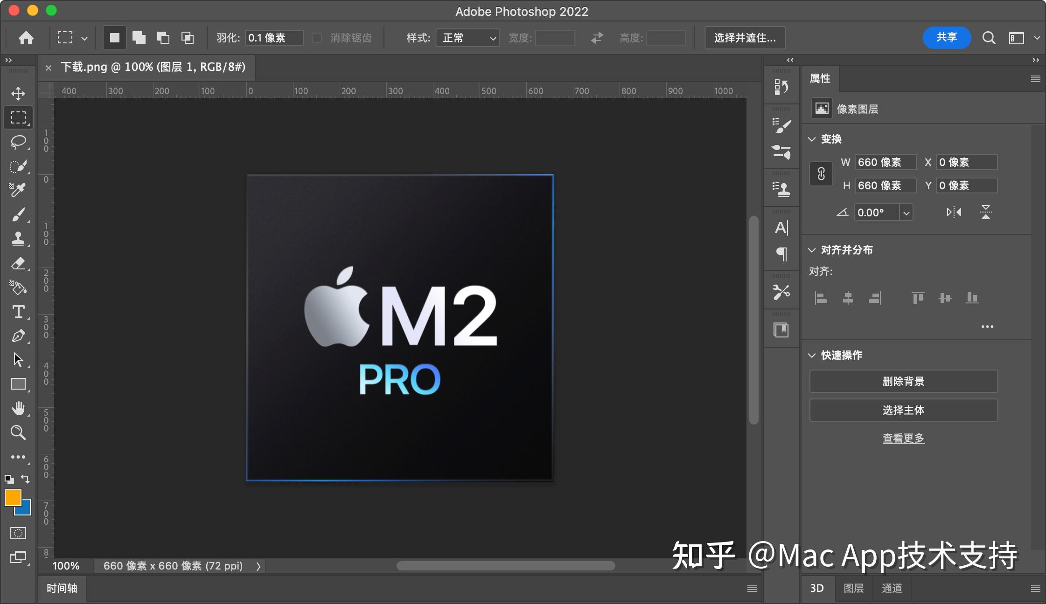Select the Move tool
Image resolution: width=1046 pixels, height=604 pixels.
pos(19,93)
